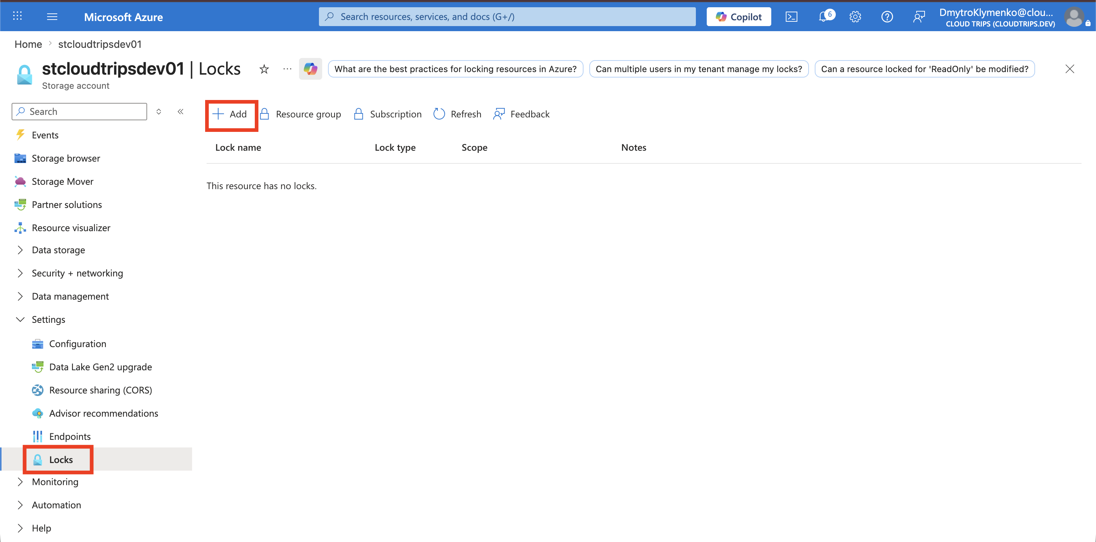The image size is (1096, 542).
Task: Ask about best practices for locking resources
Action: click(x=456, y=69)
